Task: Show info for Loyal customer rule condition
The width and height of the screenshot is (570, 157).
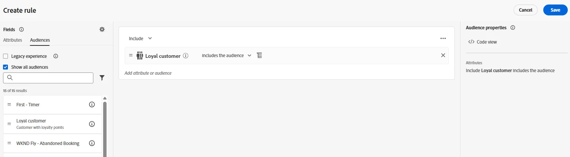Action: 186,56
